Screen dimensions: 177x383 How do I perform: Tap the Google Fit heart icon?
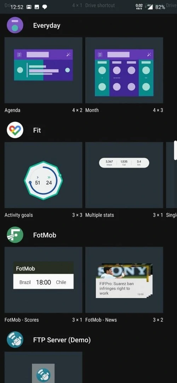click(x=15, y=130)
